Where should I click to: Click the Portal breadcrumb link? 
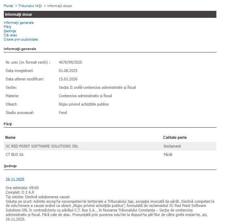click(8, 6)
